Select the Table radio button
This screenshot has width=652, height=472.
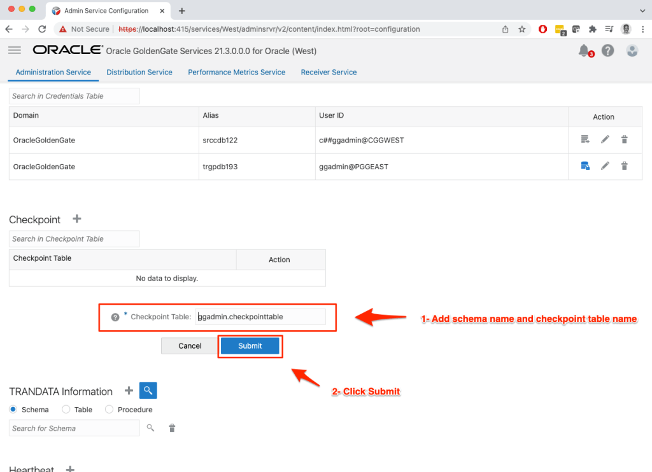pos(66,410)
